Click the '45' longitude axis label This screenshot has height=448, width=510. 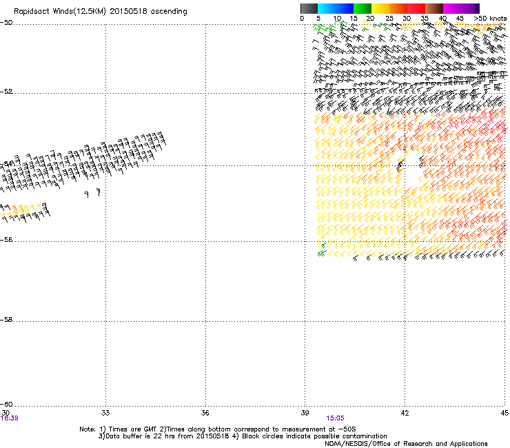click(504, 413)
